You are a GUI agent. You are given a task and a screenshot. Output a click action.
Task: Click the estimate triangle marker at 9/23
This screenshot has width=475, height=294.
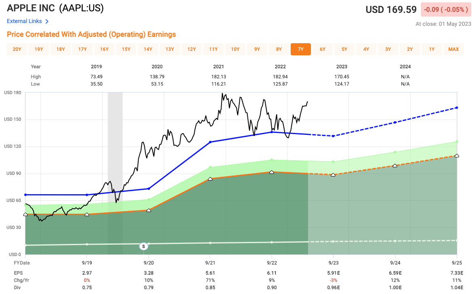point(333,175)
